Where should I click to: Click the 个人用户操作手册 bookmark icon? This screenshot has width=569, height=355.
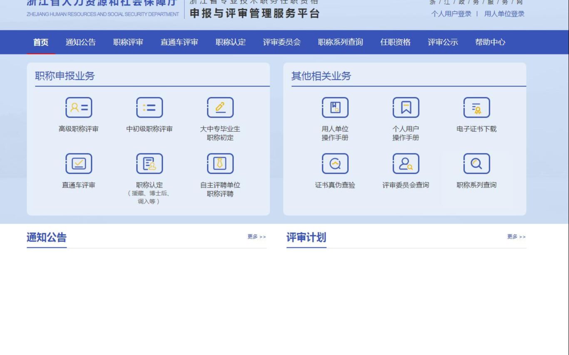pos(406,108)
